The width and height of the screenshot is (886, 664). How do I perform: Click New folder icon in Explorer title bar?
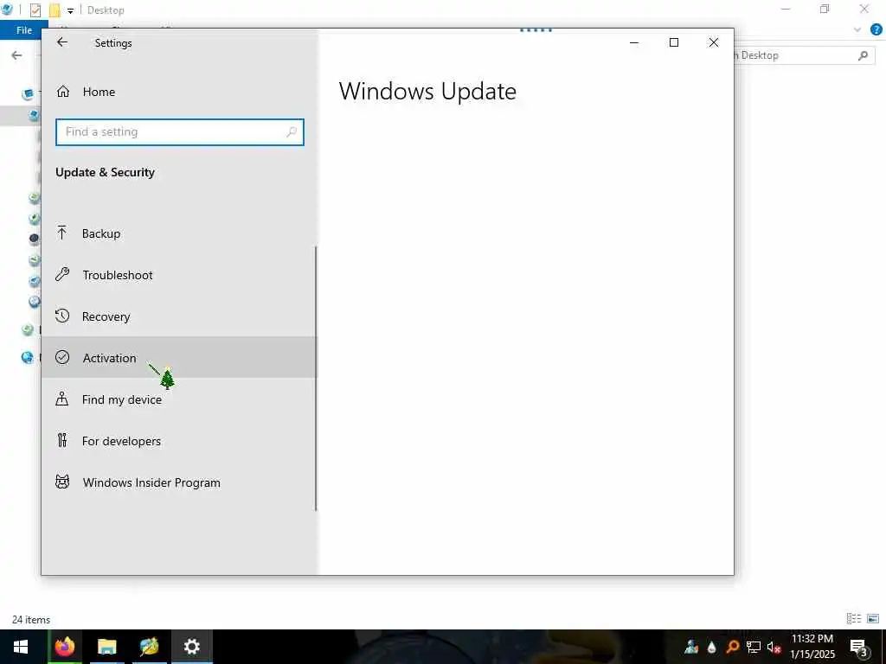click(55, 10)
